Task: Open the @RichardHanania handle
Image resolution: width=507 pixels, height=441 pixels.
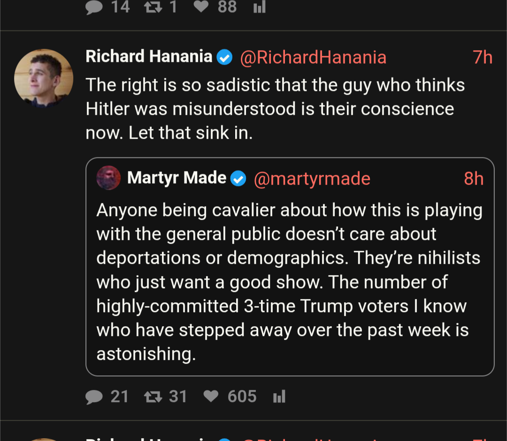Action: point(313,57)
